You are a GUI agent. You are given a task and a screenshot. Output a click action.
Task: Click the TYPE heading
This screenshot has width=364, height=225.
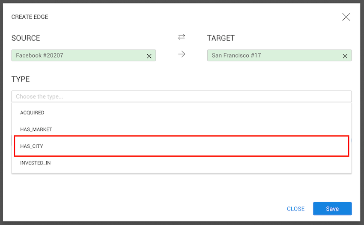click(21, 79)
